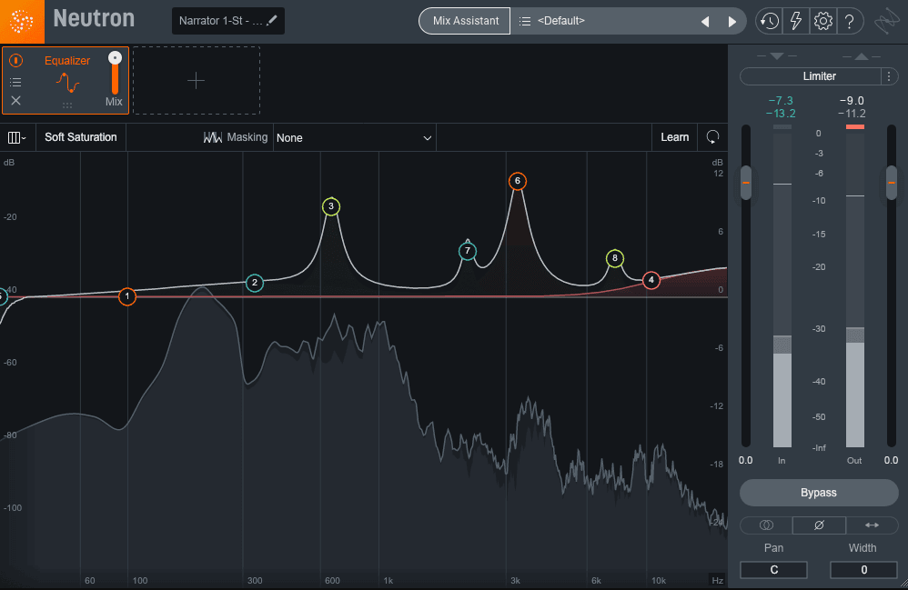Click the output gain up-triangle marker

coord(862,56)
